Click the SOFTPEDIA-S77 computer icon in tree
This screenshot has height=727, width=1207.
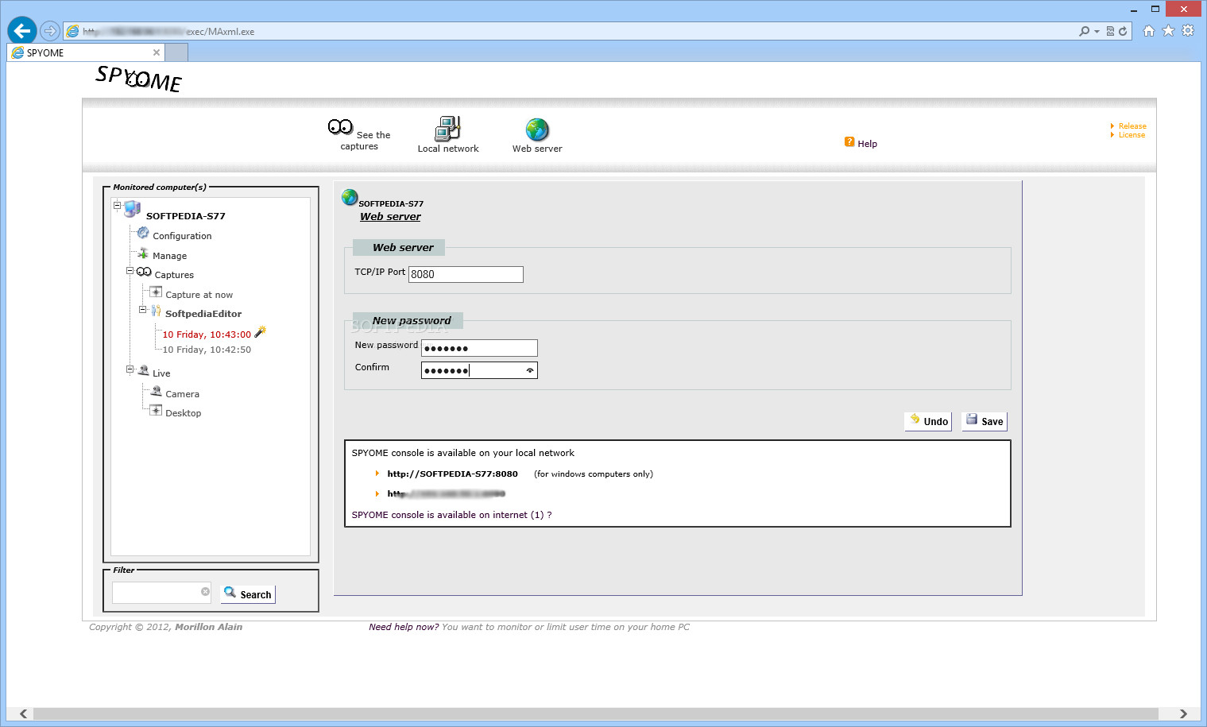(132, 209)
